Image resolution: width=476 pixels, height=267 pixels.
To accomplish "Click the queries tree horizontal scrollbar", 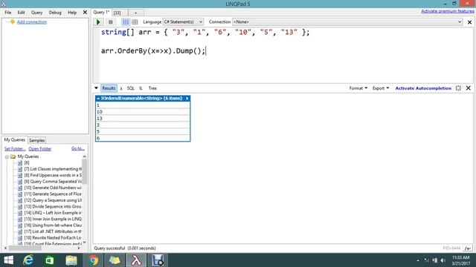I will 25,248.
